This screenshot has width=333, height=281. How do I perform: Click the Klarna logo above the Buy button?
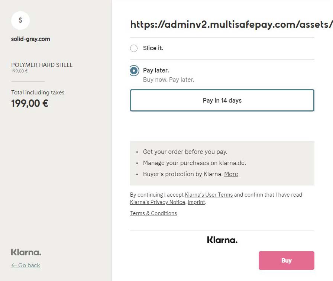[222, 240]
